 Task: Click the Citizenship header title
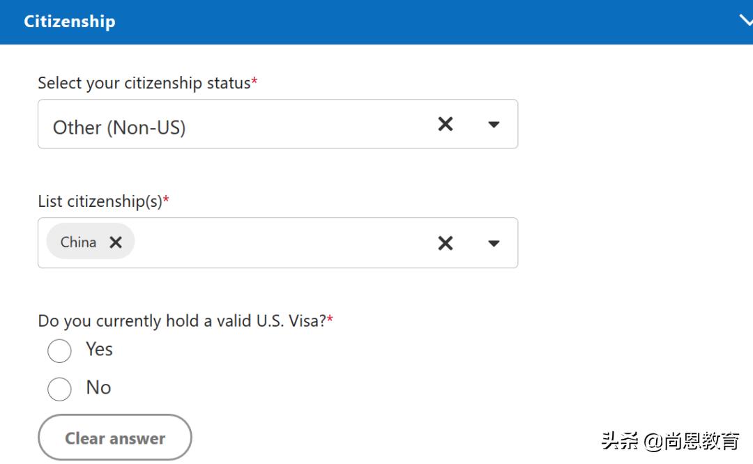coord(70,22)
